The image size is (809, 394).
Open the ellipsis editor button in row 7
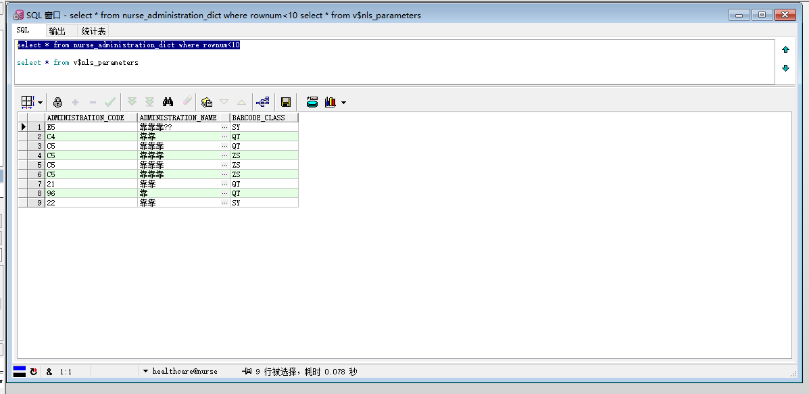pyautogui.click(x=224, y=184)
